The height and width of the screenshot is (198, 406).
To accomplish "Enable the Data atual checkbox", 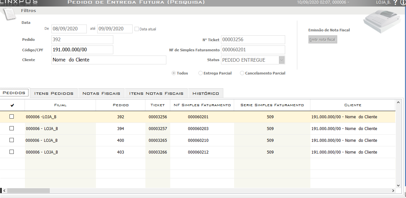I will click(x=137, y=29).
